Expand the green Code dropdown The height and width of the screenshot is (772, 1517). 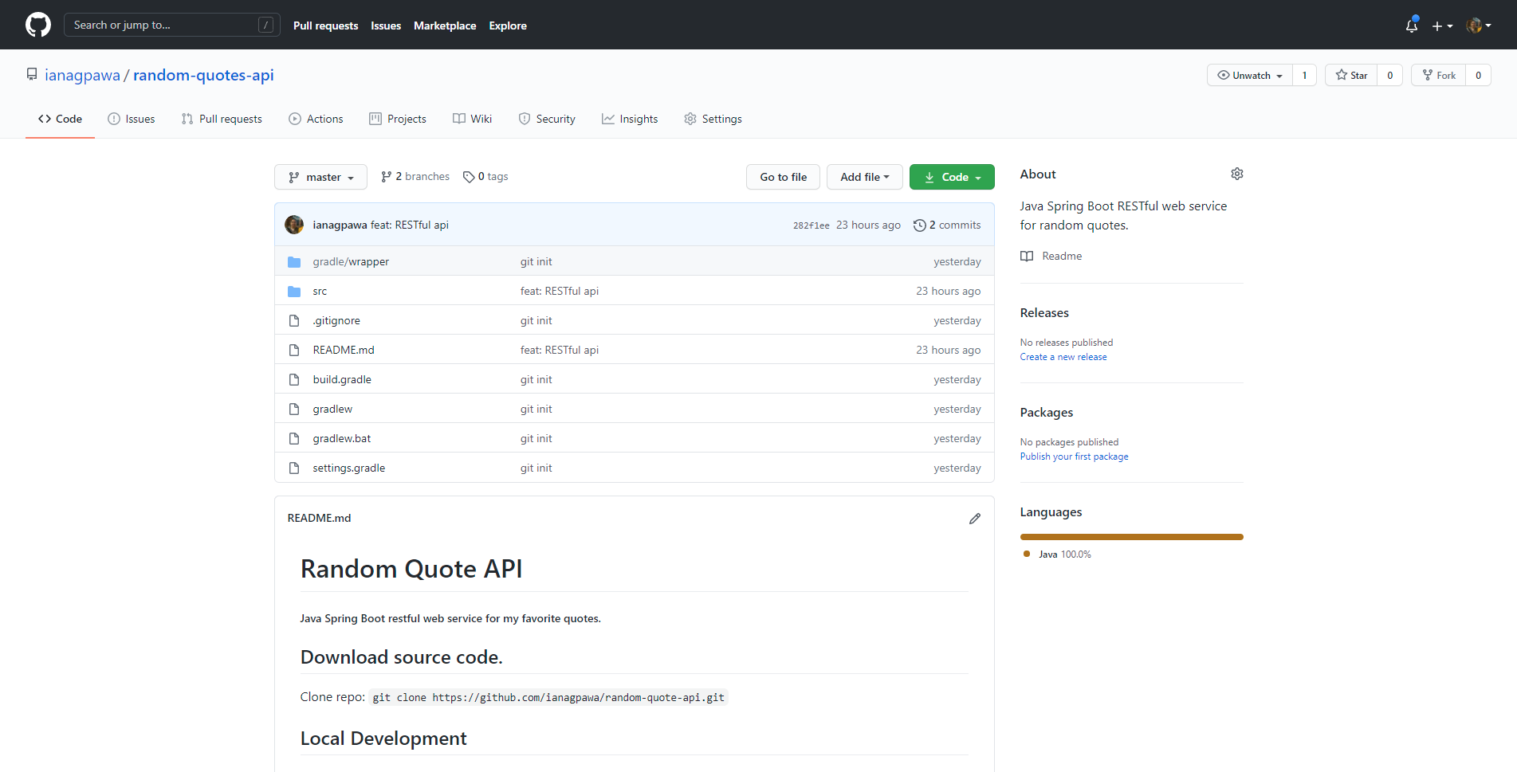click(x=952, y=177)
